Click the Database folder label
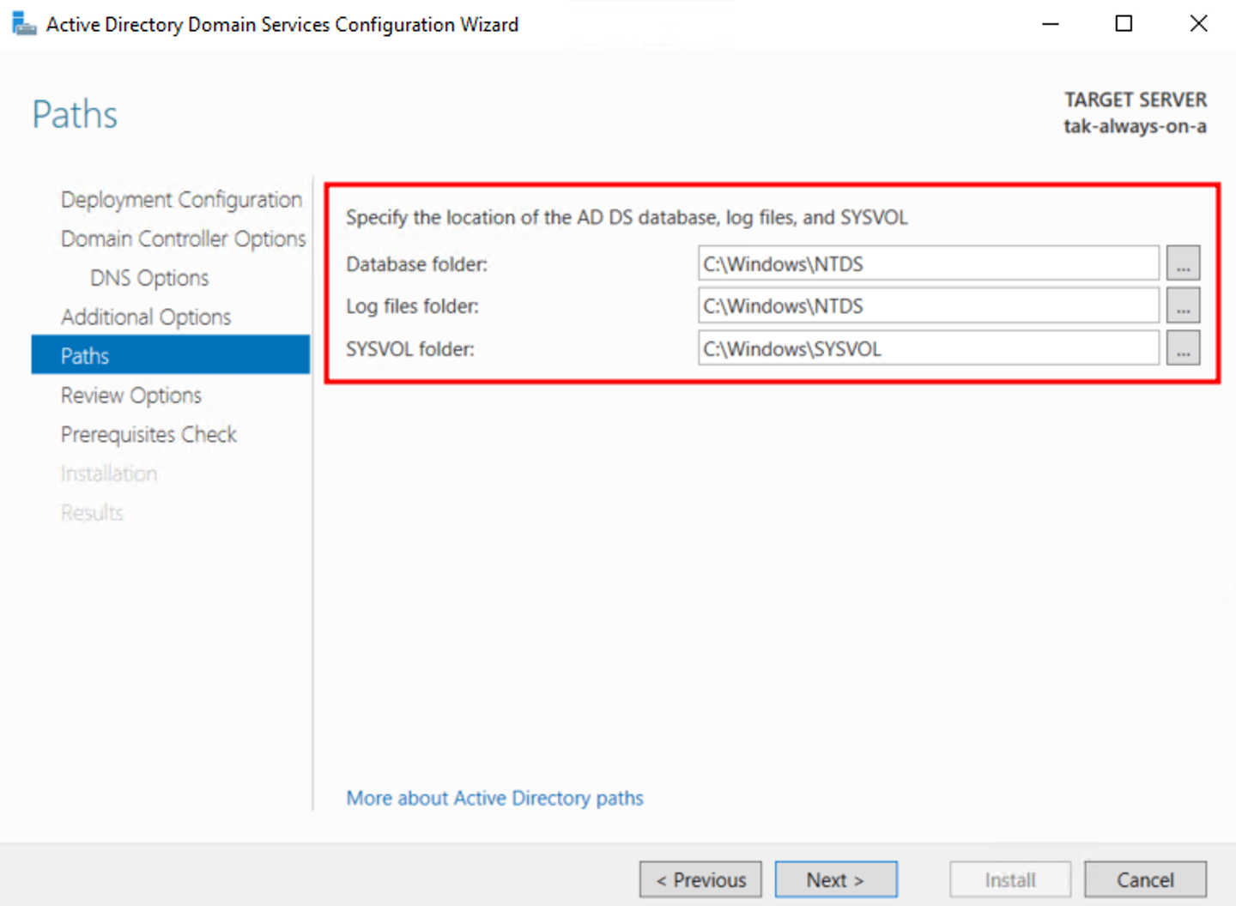 [x=416, y=264]
